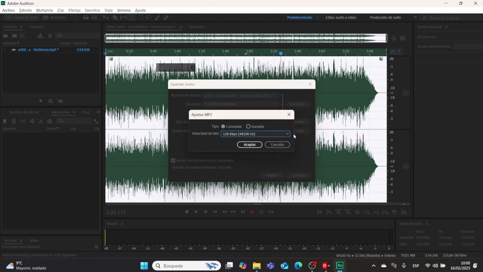Click the playhead marker on timeline

point(281,54)
